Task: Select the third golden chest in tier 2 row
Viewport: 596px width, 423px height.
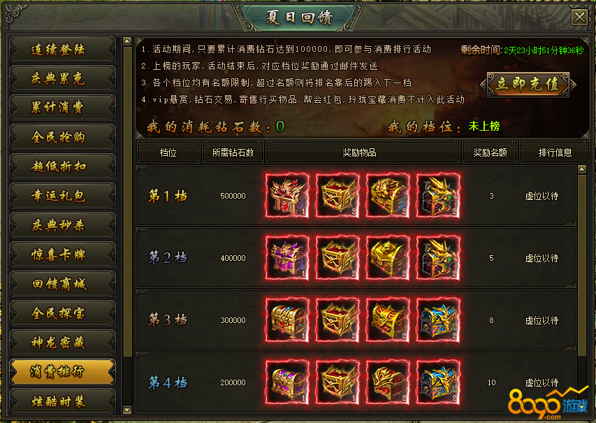Action: point(388,258)
